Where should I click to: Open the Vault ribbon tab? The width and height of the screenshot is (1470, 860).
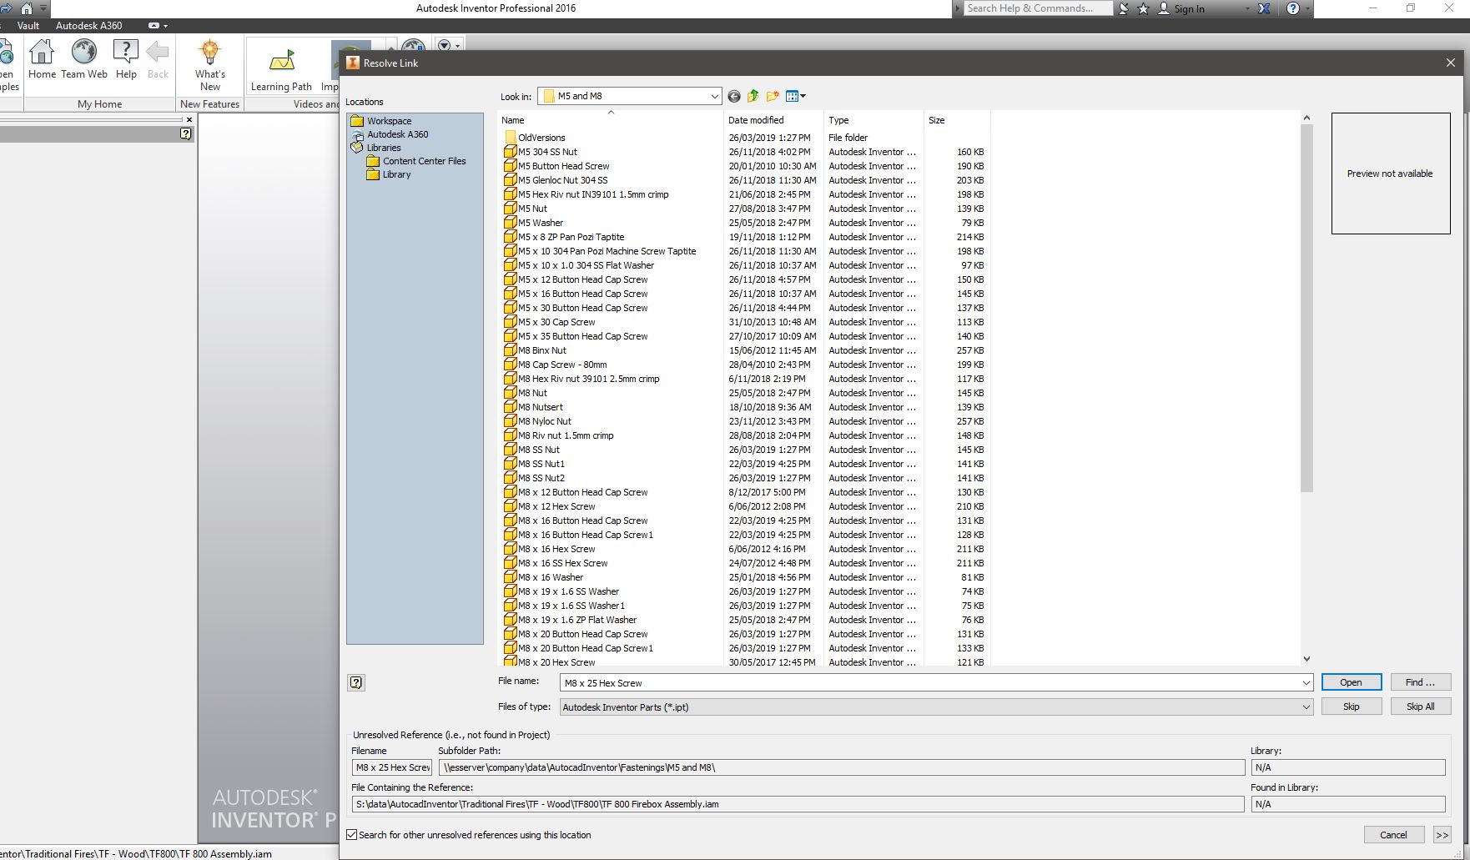[28, 26]
